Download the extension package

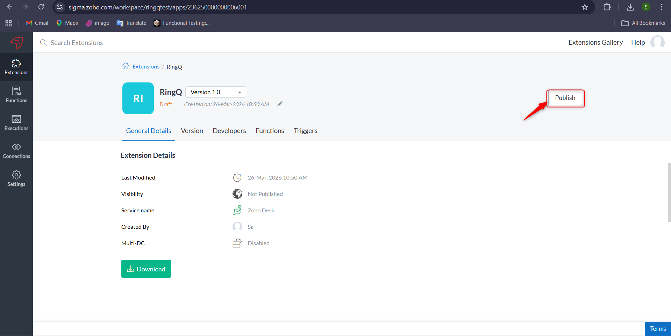click(x=146, y=269)
